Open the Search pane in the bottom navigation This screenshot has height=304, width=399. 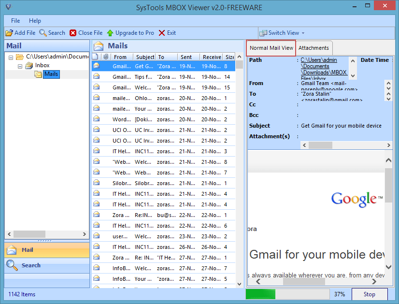[x=47, y=265]
